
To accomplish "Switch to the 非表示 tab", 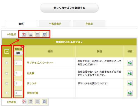I will click(89, 23).
